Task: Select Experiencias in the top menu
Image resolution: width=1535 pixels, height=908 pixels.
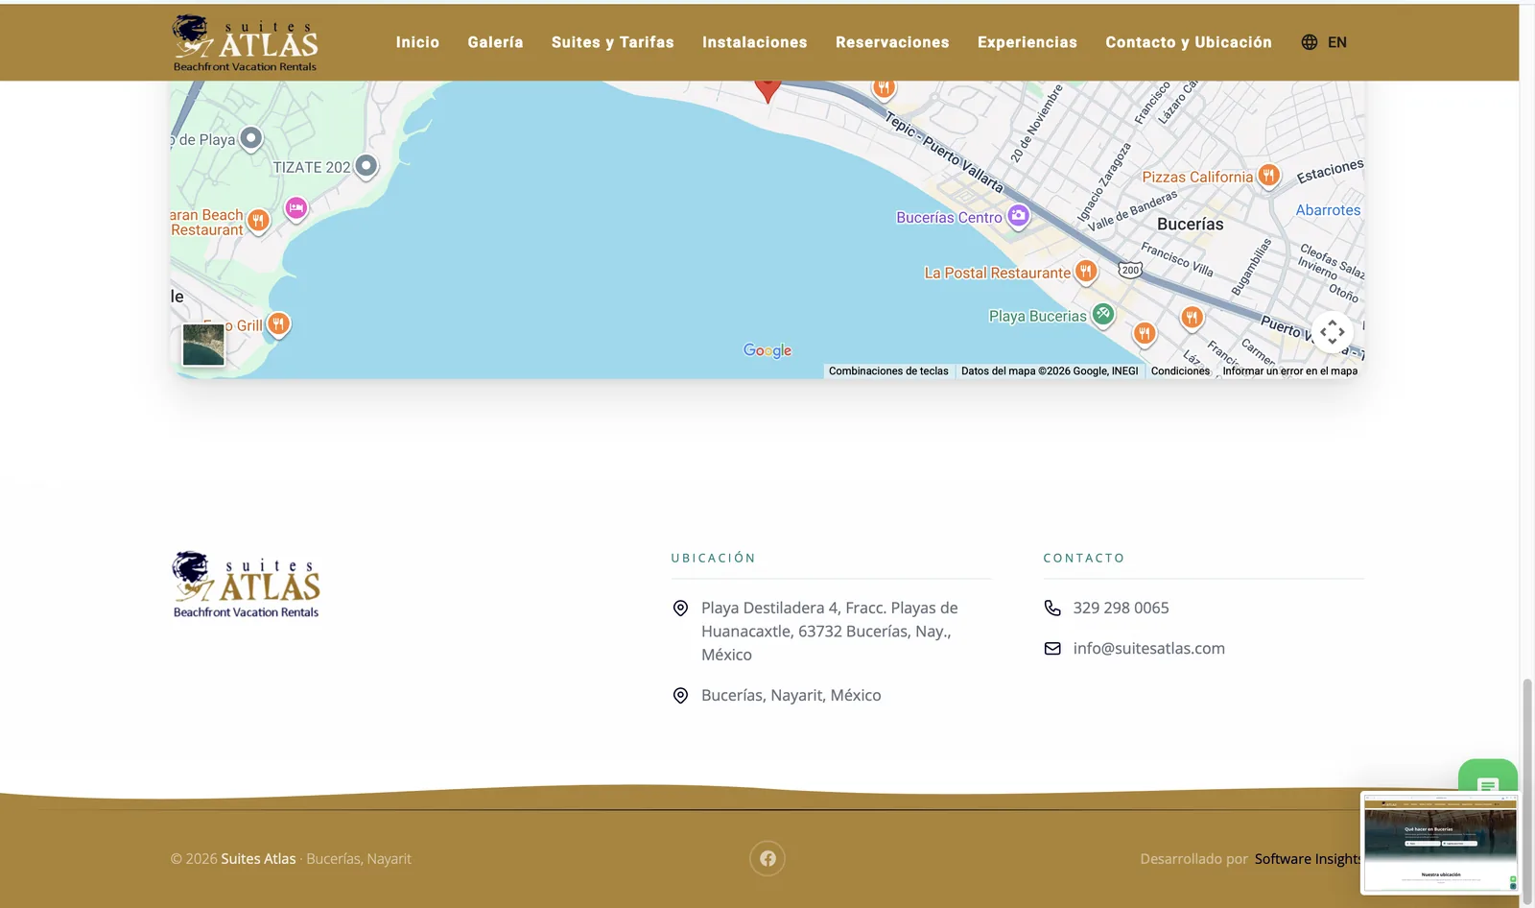Action: (1027, 42)
